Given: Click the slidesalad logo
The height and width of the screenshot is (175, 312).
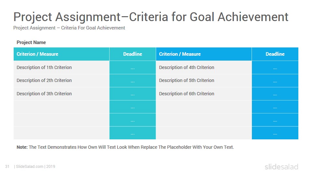Looking at the screenshot, I should 281,167.
